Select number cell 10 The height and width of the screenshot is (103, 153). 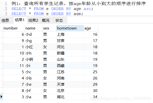(14, 53)
